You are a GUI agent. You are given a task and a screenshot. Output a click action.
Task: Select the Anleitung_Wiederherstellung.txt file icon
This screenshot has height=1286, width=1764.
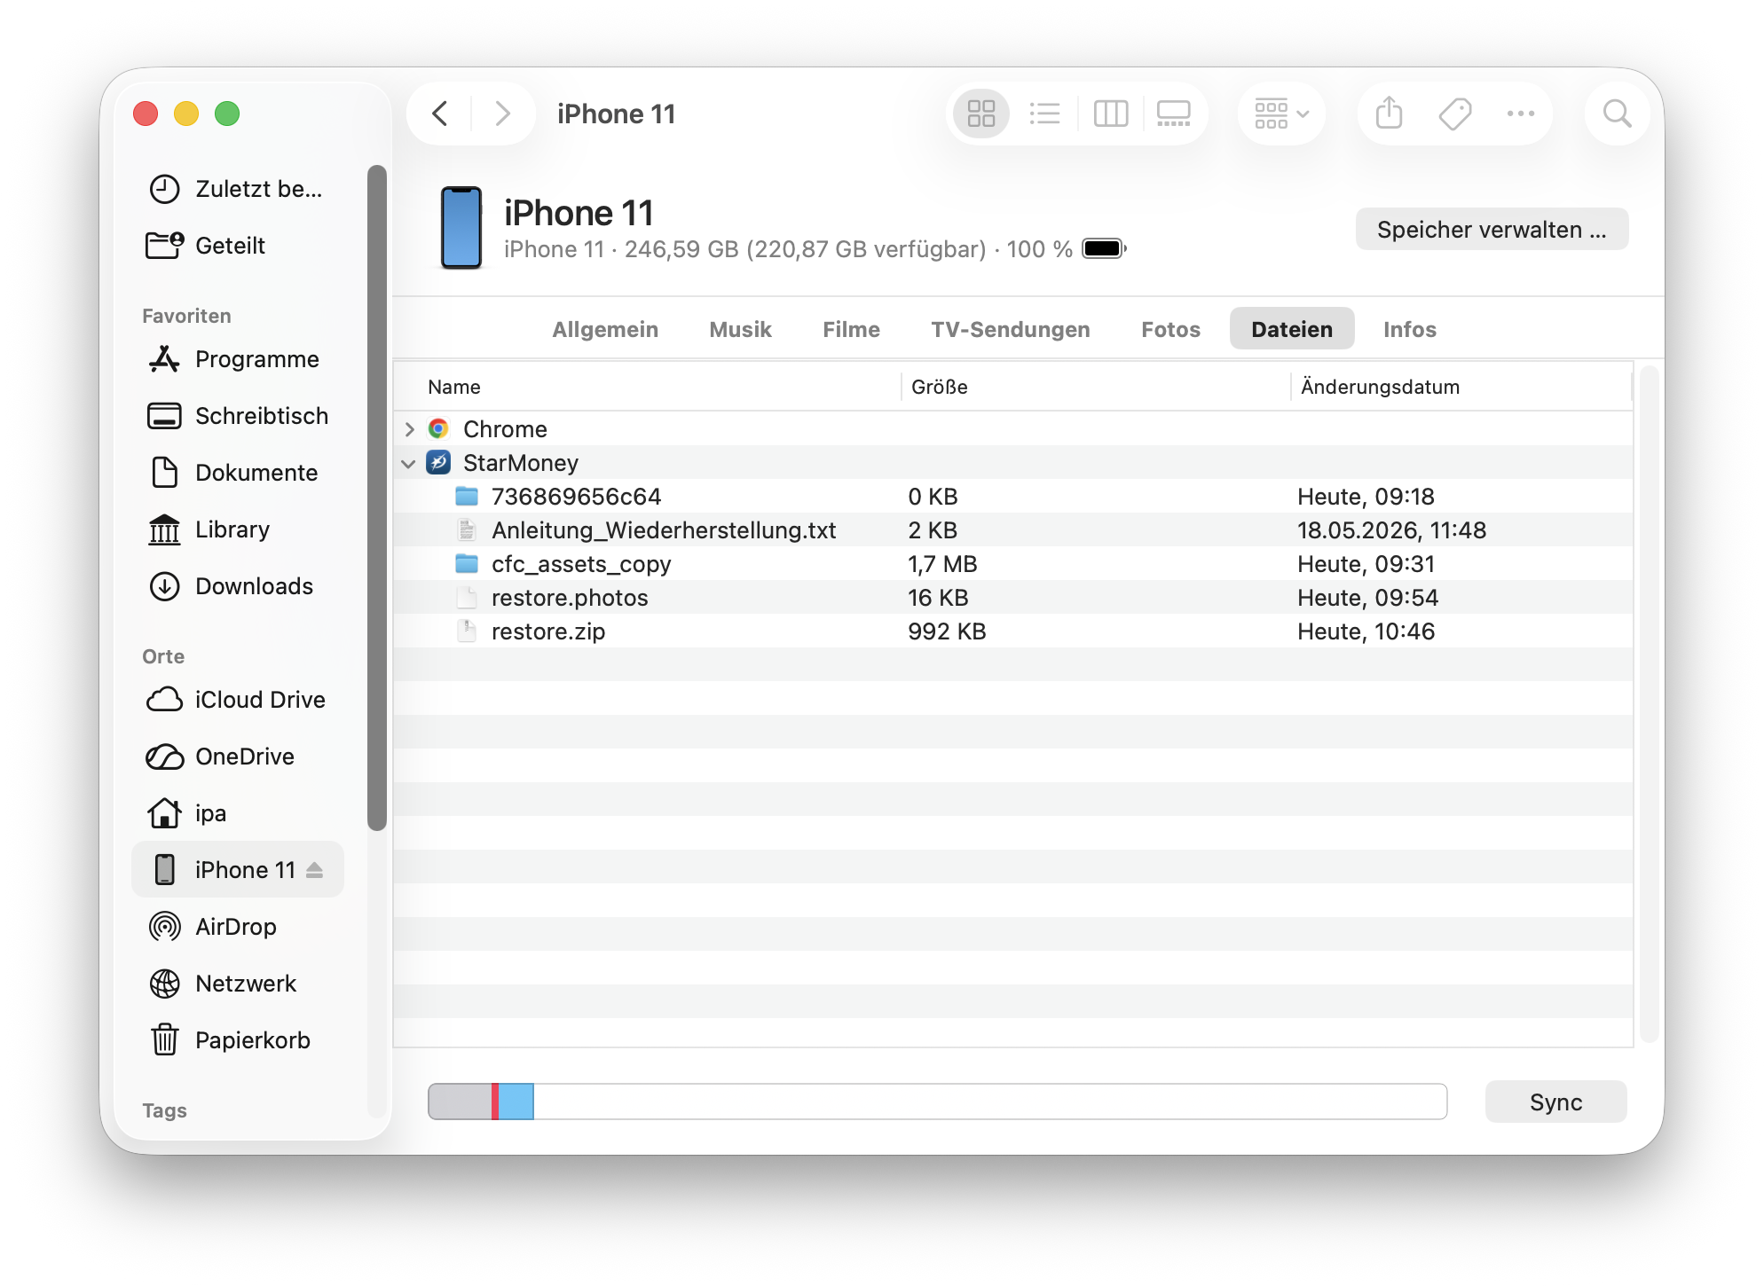pyautogui.click(x=467, y=530)
